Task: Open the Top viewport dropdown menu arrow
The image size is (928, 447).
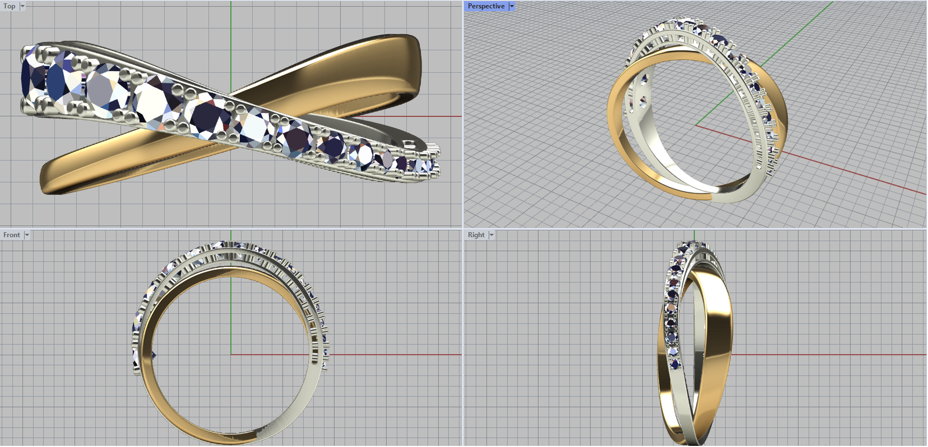Action: [23, 6]
